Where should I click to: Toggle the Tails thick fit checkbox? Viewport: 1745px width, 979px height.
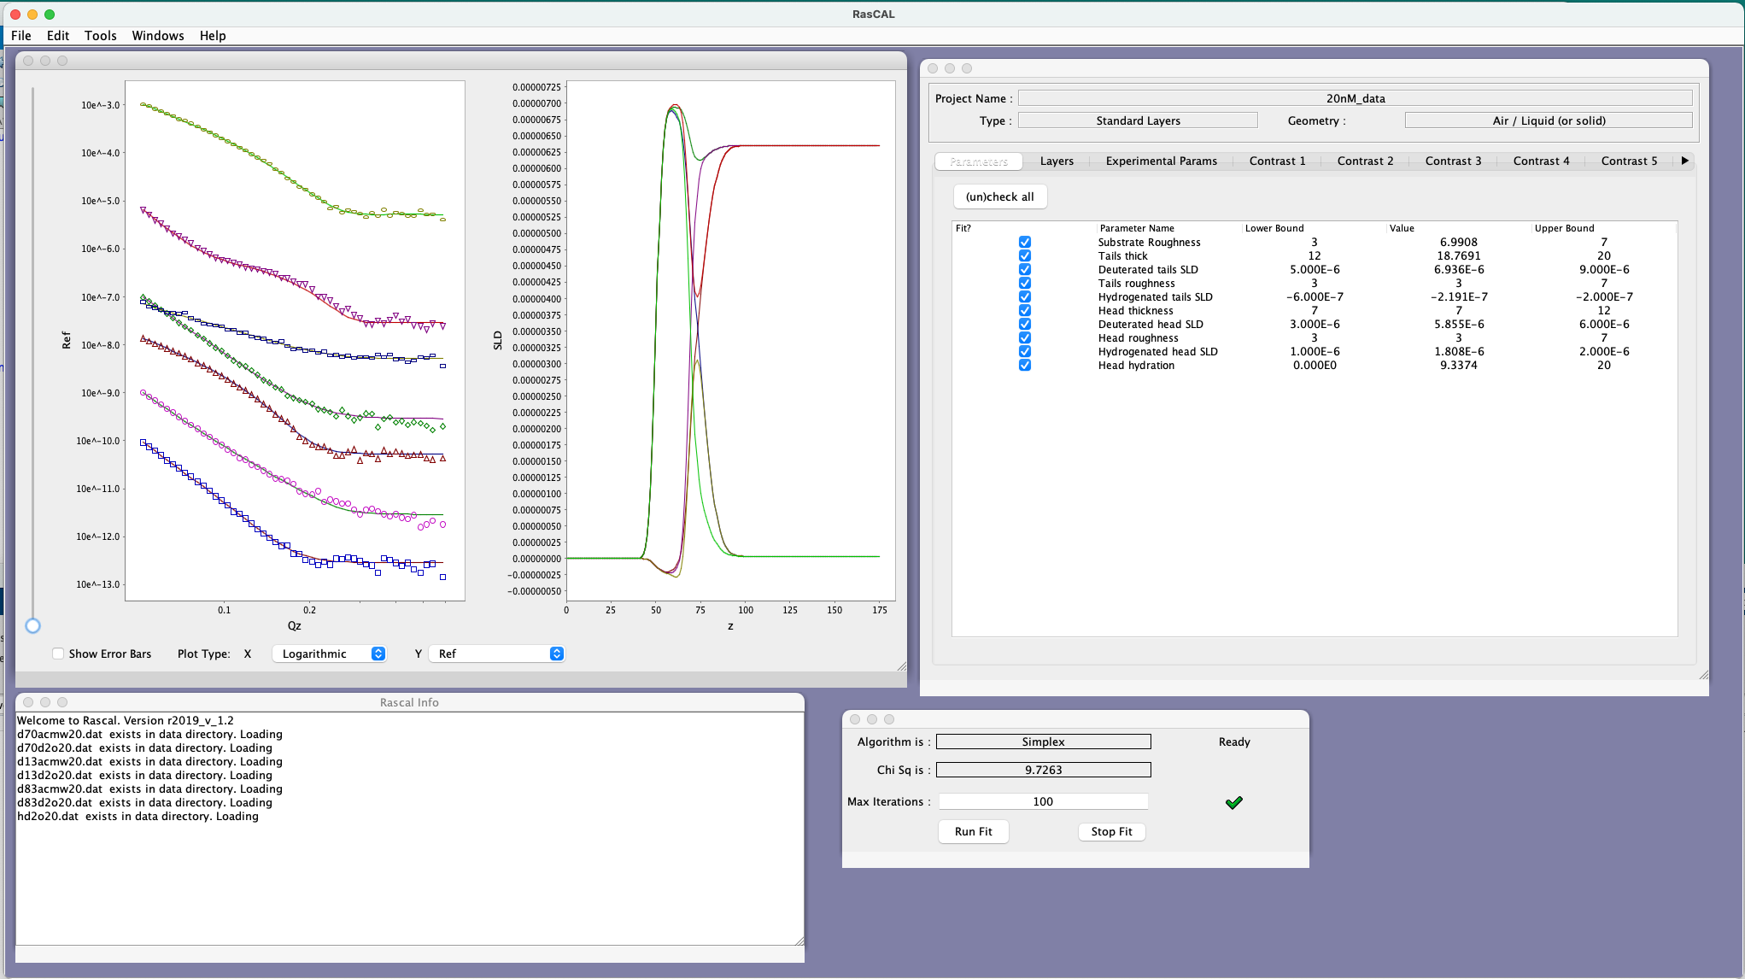(x=1024, y=256)
